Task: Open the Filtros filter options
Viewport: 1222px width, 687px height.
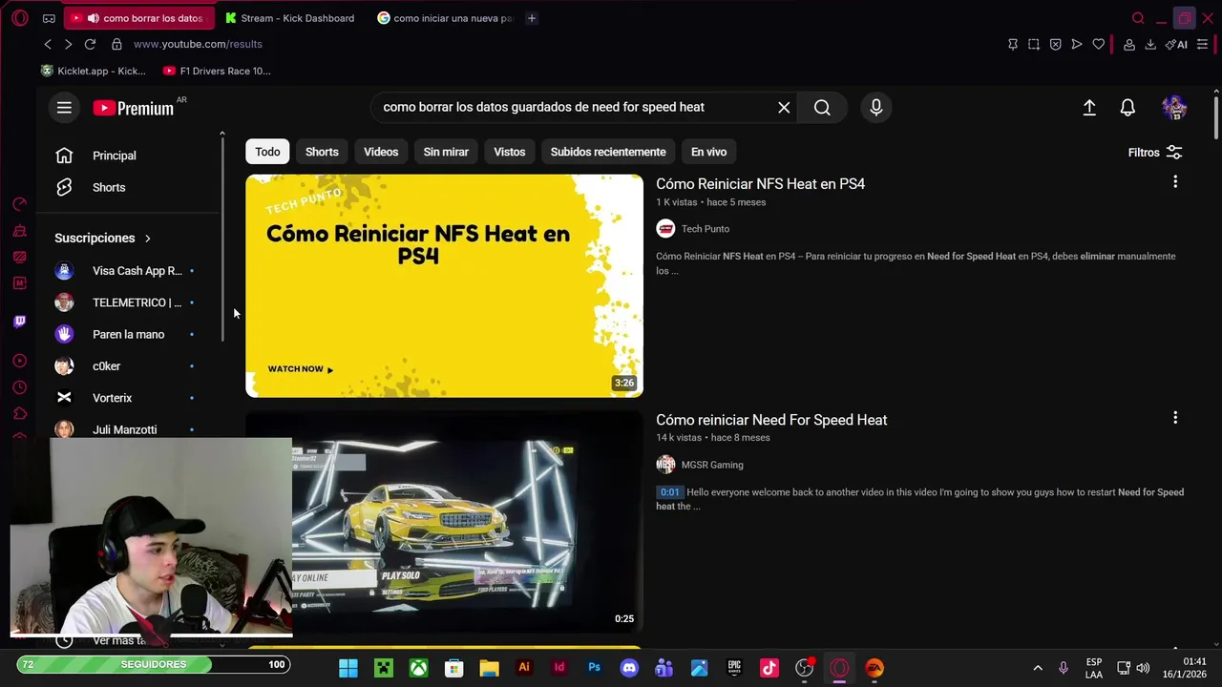Action: coord(1155,153)
